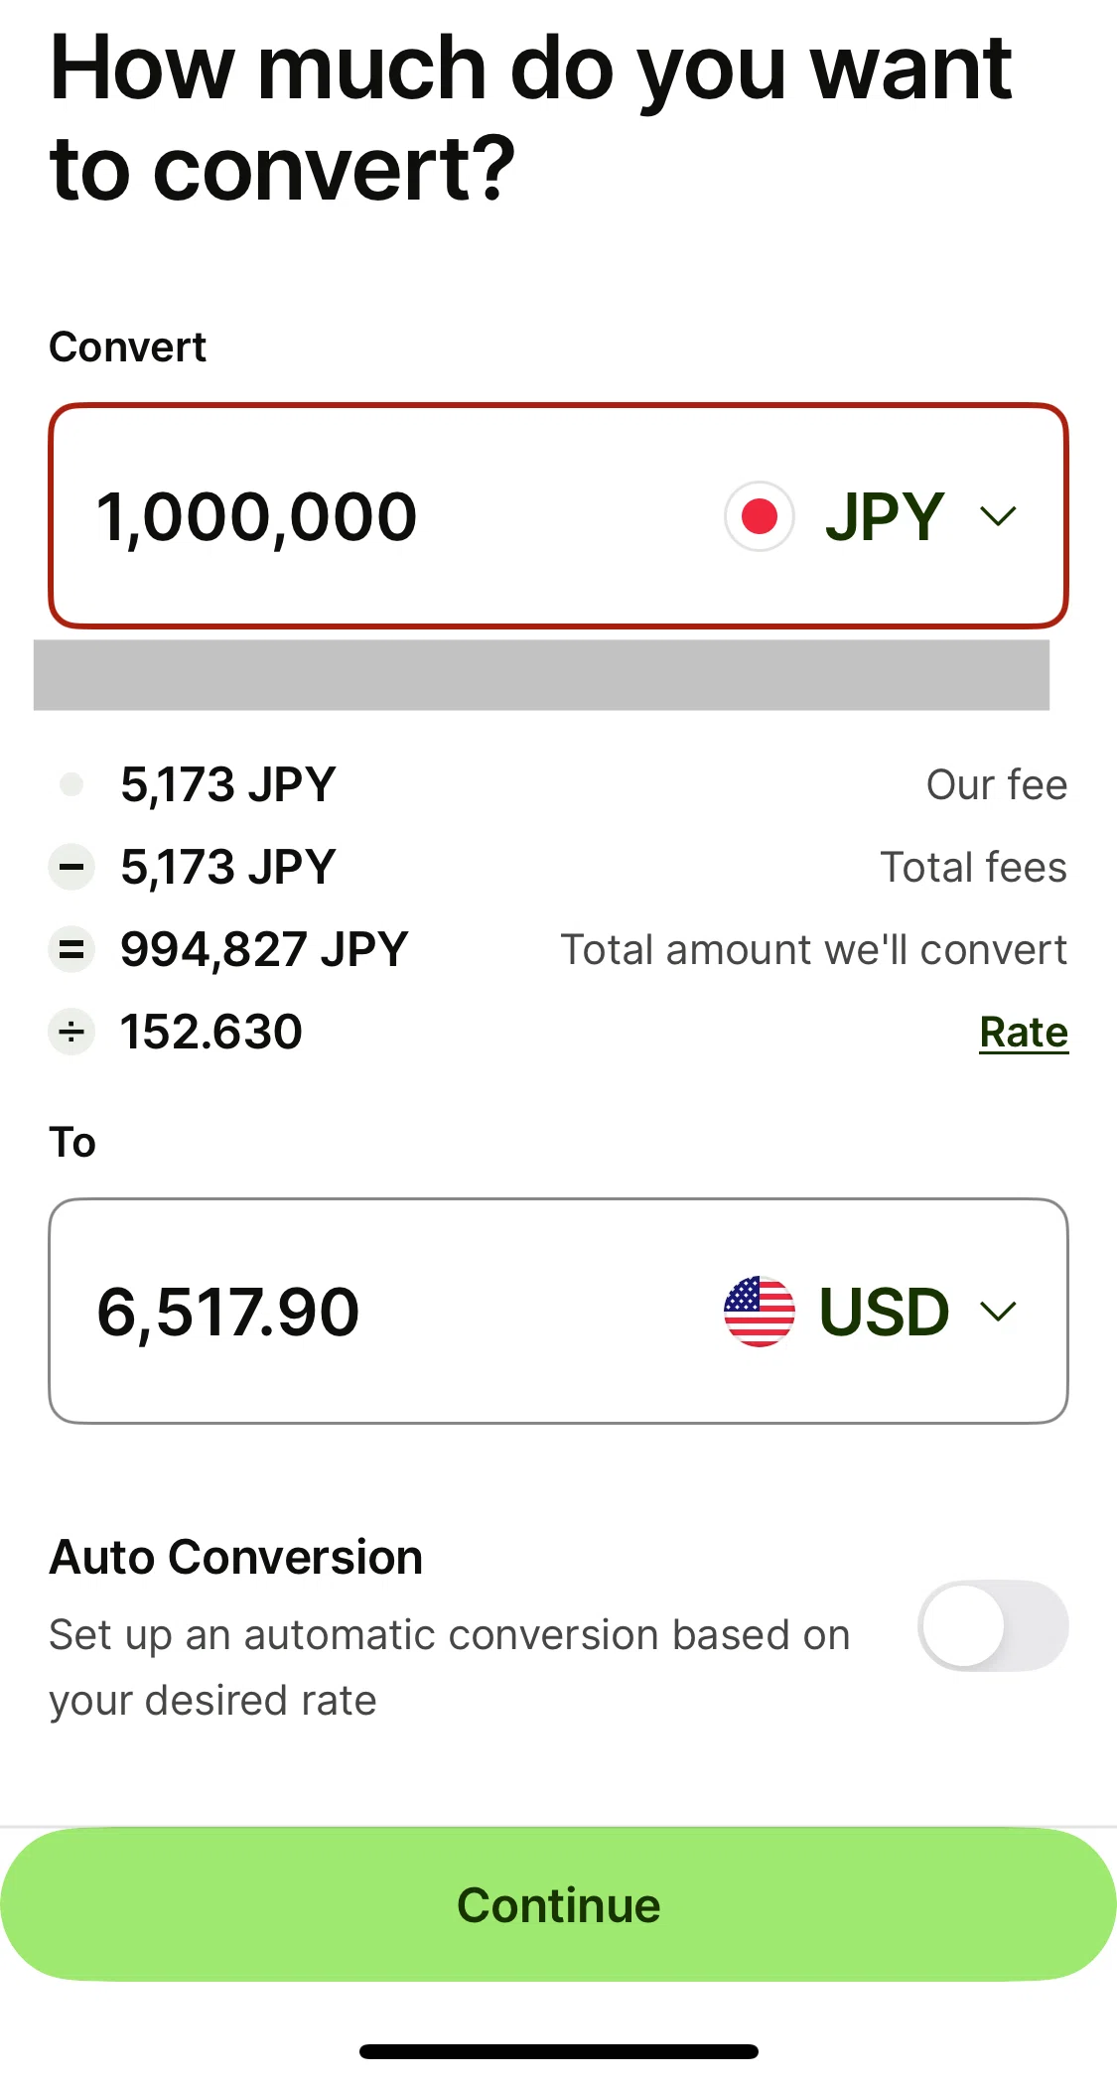Tap the Japan flag icon

(x=760, y=516)
